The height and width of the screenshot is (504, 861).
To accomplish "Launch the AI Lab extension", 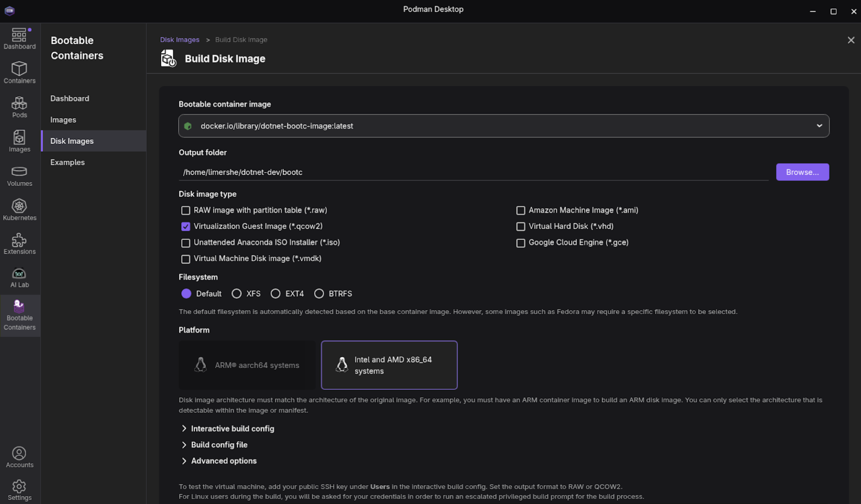I will point(19,277).
